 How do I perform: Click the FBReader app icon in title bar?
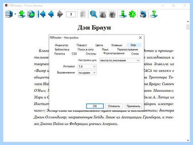click(x=6, y=5)
